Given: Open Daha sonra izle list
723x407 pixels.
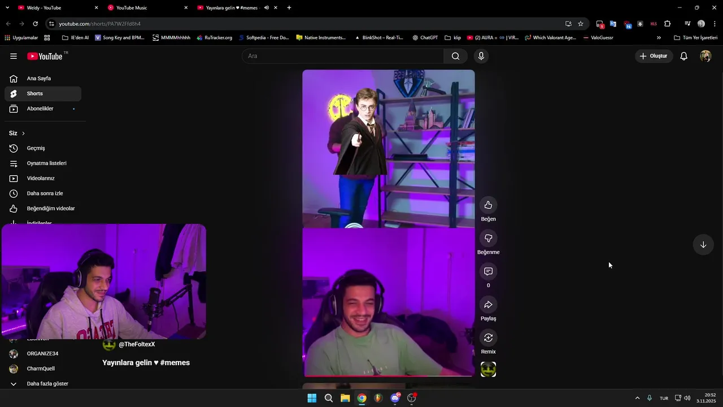Looking at the screenshot, I should [43, 193].
